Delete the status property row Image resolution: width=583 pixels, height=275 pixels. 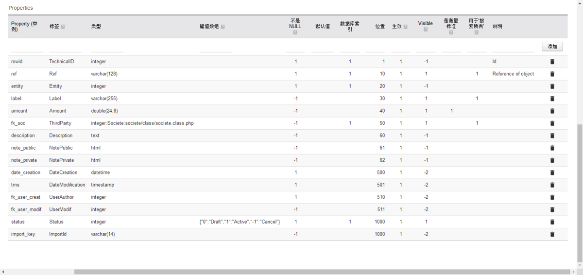click(552, 222)
